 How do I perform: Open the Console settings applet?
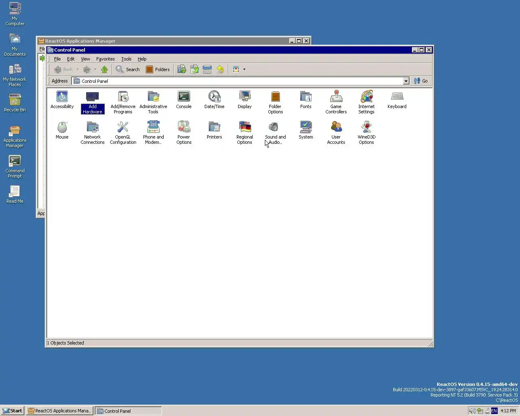pos(184,100)
